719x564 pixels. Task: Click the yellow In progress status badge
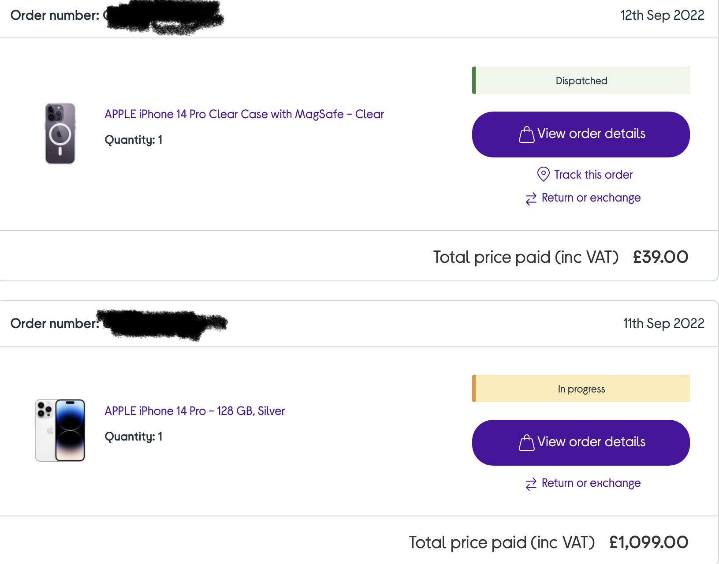581,389
